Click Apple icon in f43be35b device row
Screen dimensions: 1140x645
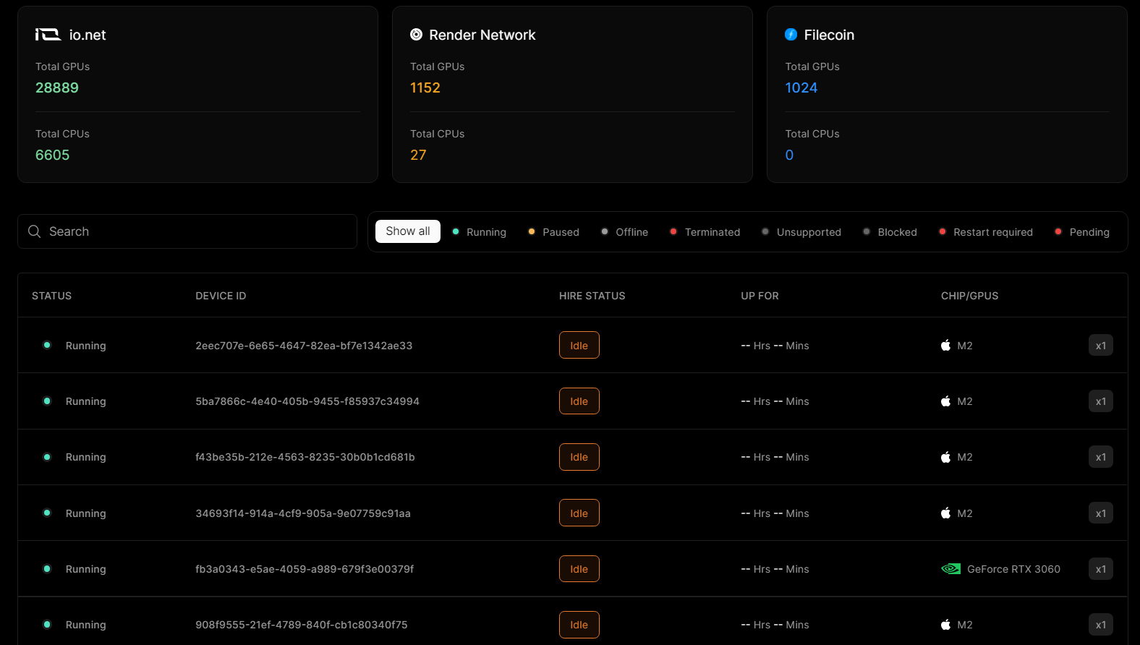click(x=945, y=457)
